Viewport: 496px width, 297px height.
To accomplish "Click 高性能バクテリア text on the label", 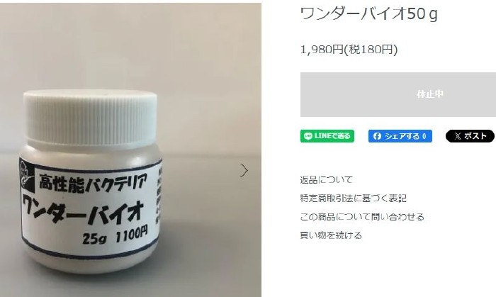I will [x=93, y=182].
